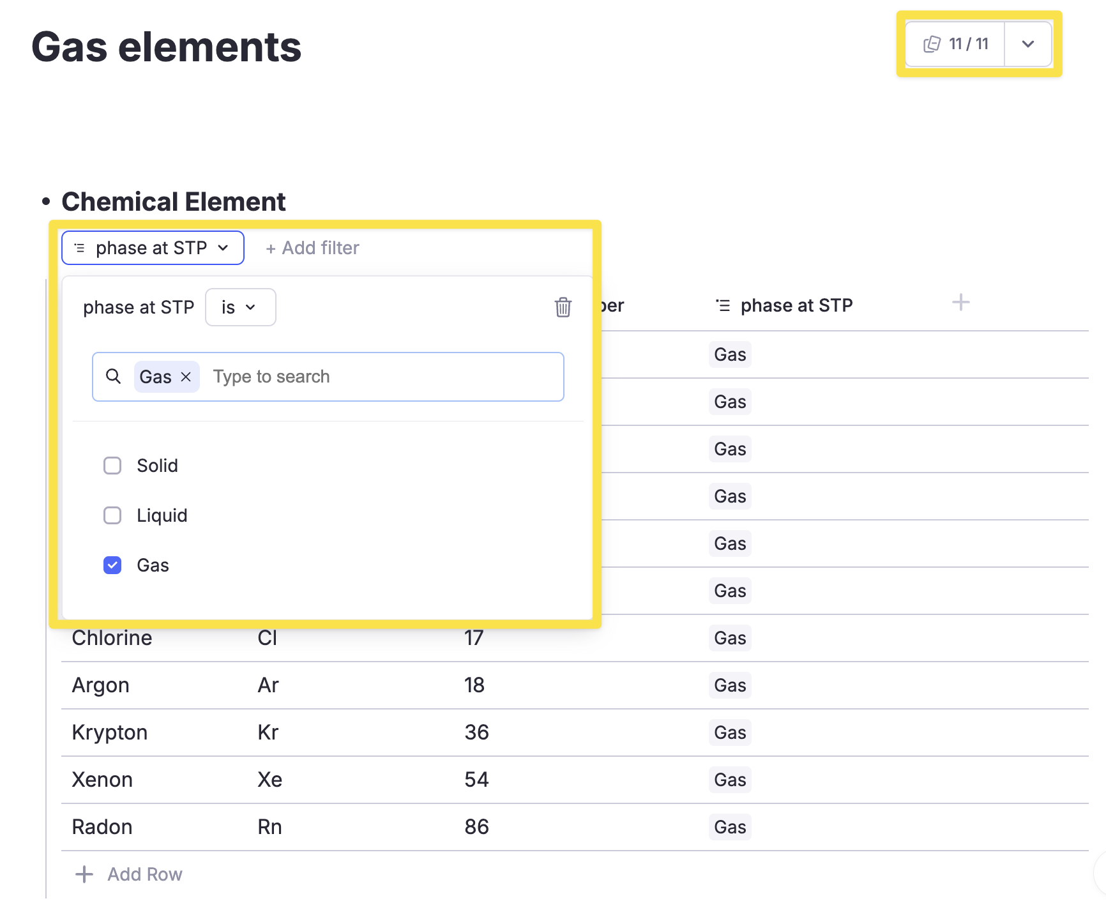Click the Type to search field
1106x903 pixels.
[383, 377]
